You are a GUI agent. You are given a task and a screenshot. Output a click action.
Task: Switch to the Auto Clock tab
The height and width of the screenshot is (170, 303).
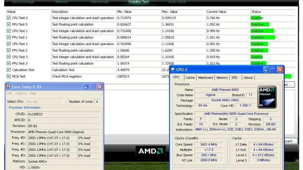pyautogui.click(x=177, y=2)
